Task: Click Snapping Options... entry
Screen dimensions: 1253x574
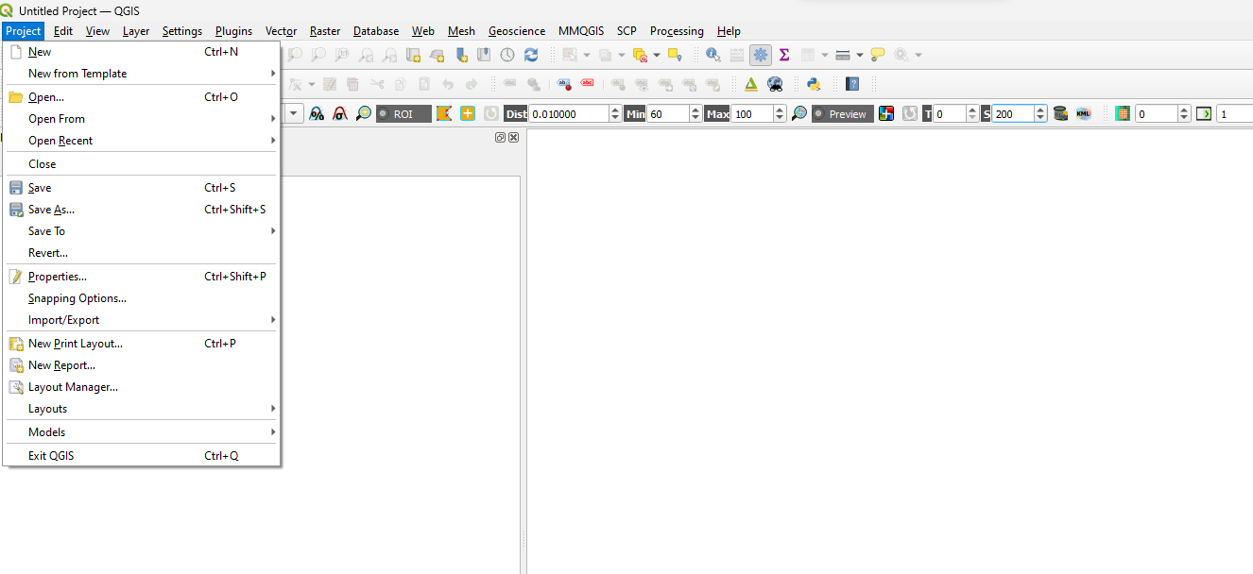Action: pos(142,298)
